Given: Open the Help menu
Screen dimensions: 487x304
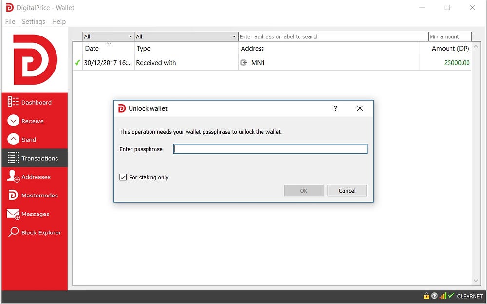Looking at the screenshot, I should point(59,21).
